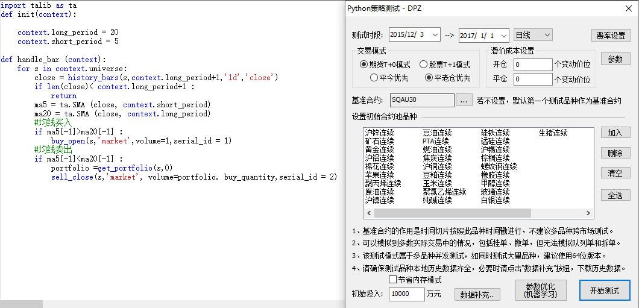Open the 日线 period dropdown
This screenshot has width=639, height=308.
tap(547, 35)
